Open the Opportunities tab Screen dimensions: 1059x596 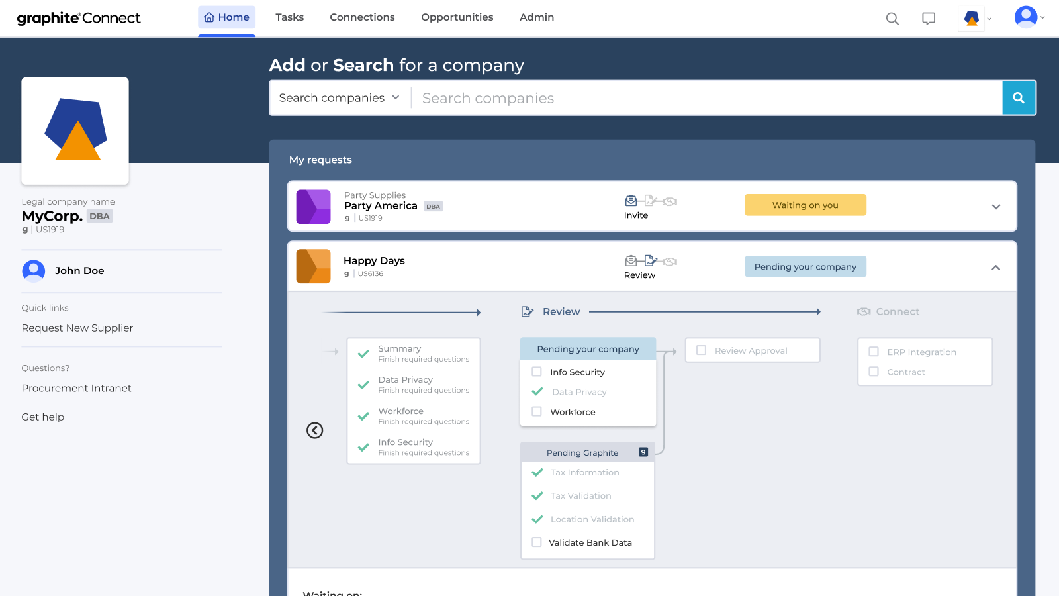click(x=457, y=17)
